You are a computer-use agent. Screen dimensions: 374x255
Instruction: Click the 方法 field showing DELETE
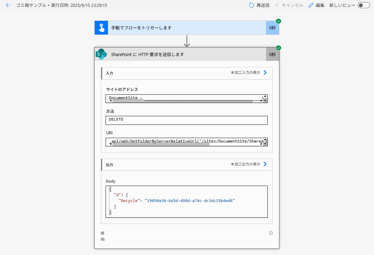click(187, 120)
